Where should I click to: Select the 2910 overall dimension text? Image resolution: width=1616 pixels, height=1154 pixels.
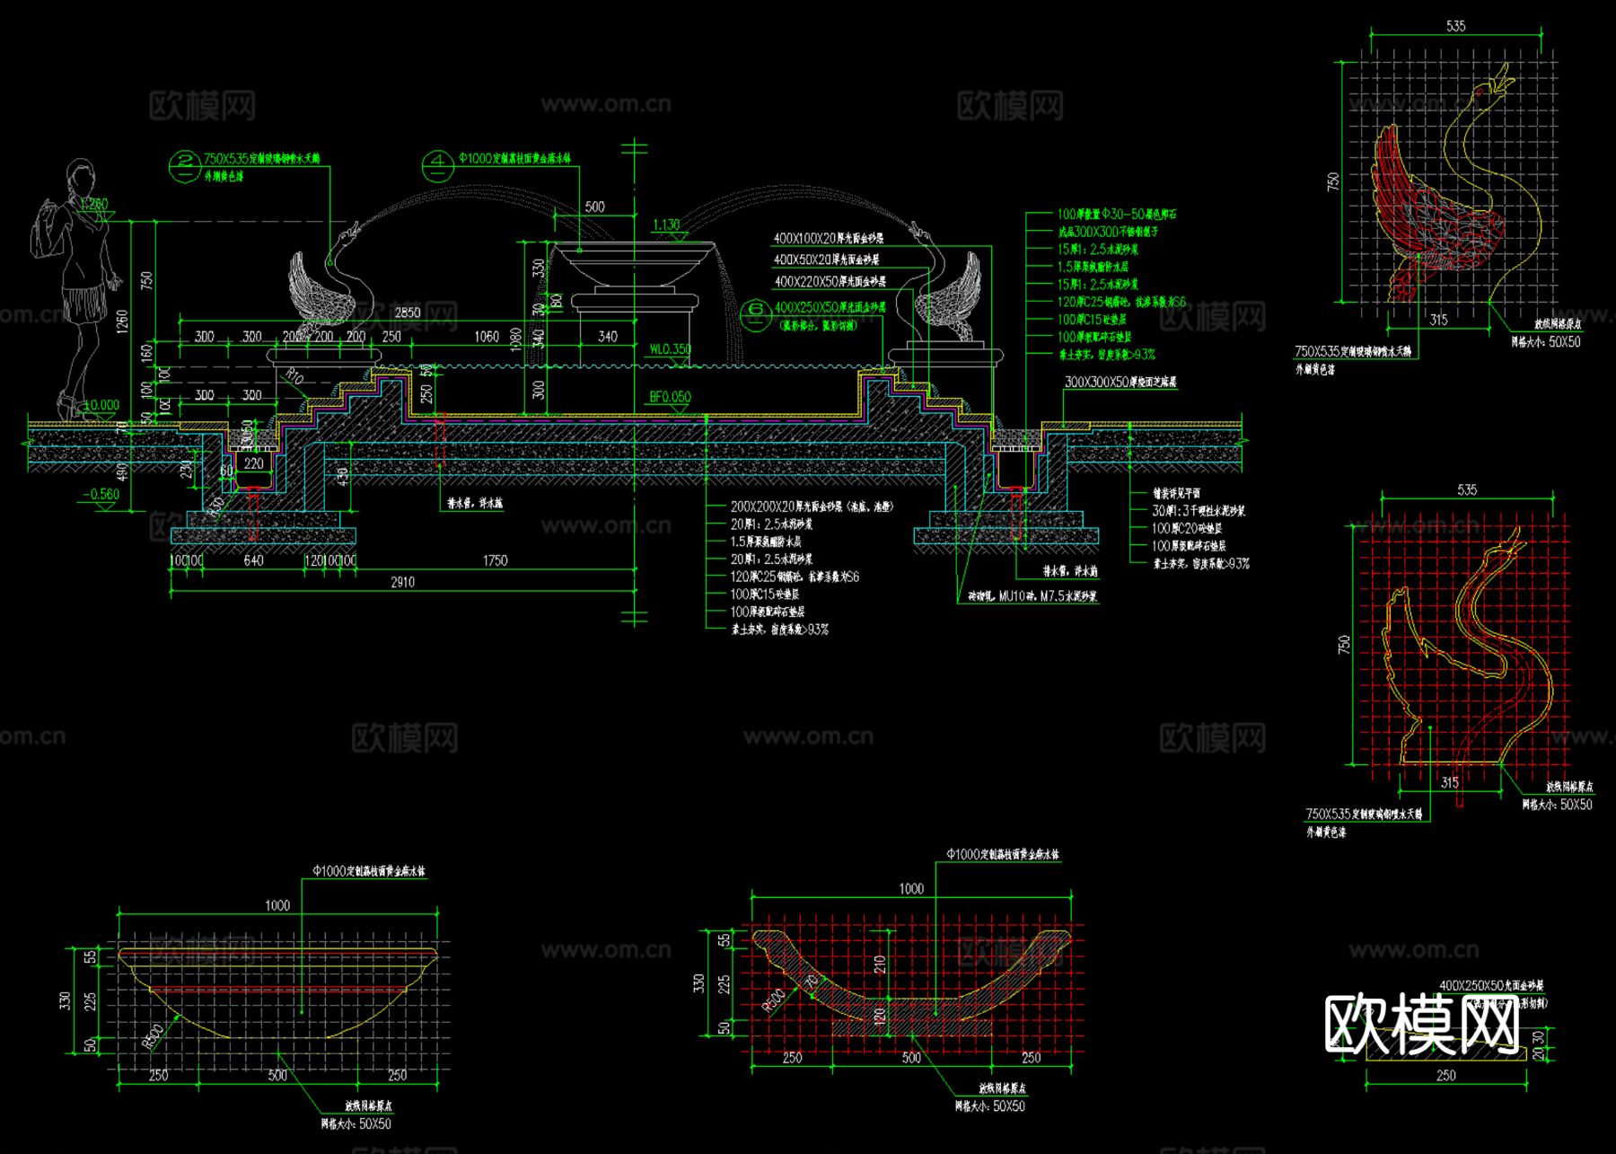pos(403,582)
